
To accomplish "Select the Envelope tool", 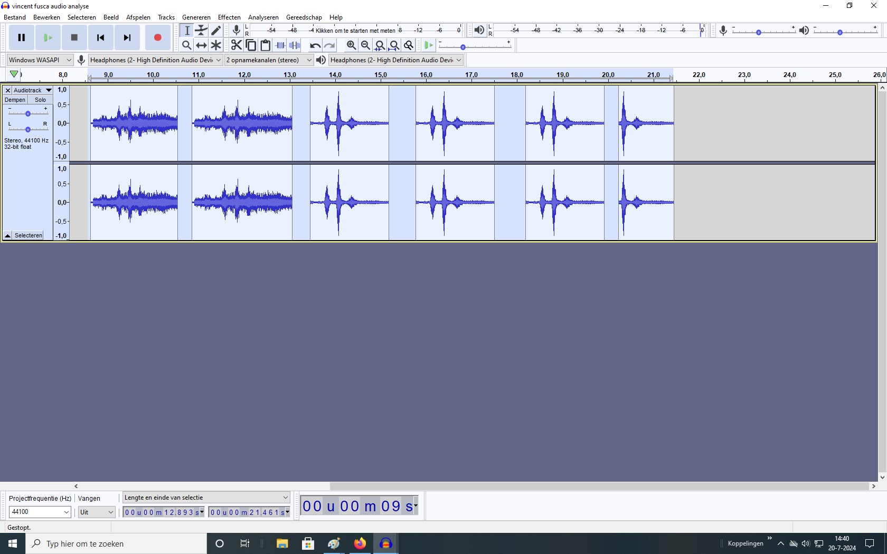I will tap(201, 31).
